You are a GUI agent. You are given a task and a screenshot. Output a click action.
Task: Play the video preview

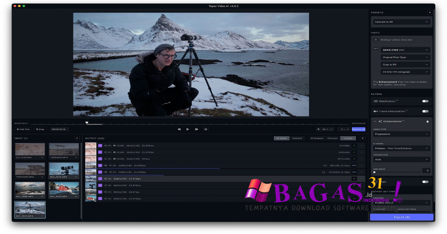click(x=188, y=129)
